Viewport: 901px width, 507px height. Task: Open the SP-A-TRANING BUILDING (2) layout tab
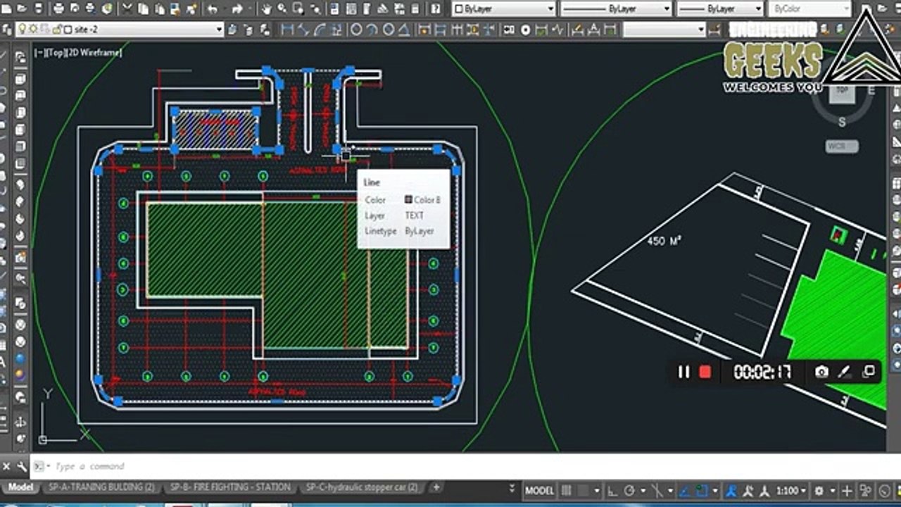[x=101, y=487]
